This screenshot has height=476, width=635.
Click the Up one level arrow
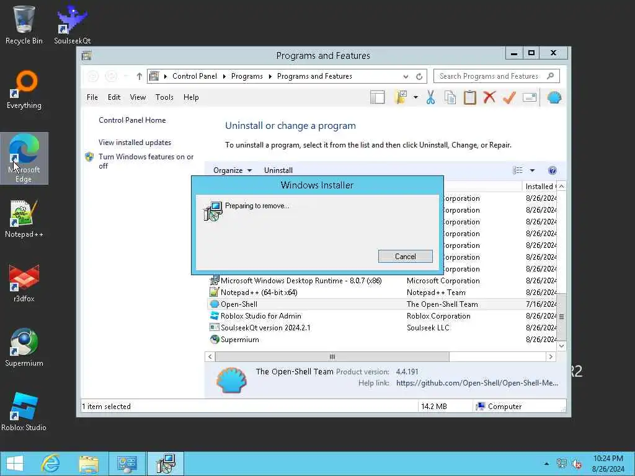[x=140, y=76]
